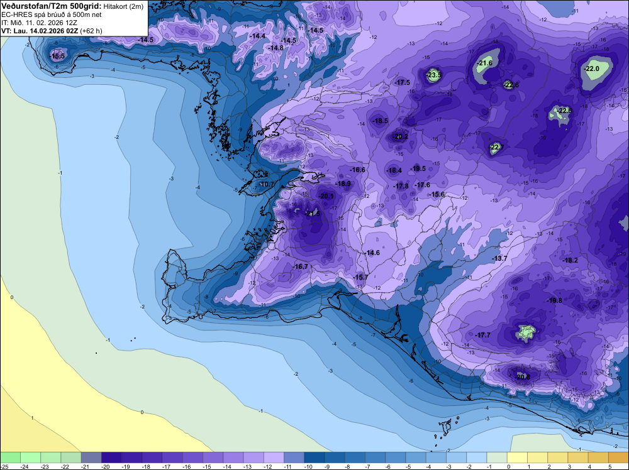Click the -13.7 temperature label
Screen dimensions: 629x470
click(x=500, y=258)
